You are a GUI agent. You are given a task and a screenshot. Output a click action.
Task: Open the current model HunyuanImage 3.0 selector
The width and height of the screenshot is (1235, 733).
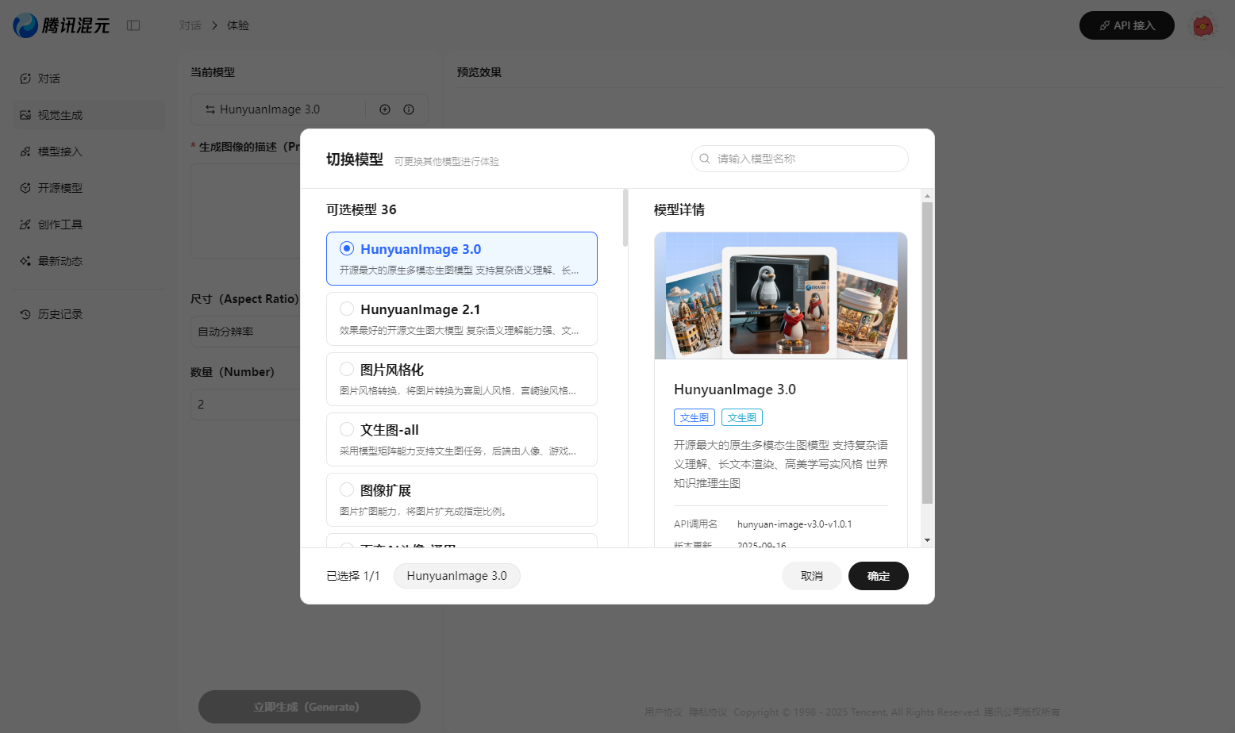[x=278, y=109]
